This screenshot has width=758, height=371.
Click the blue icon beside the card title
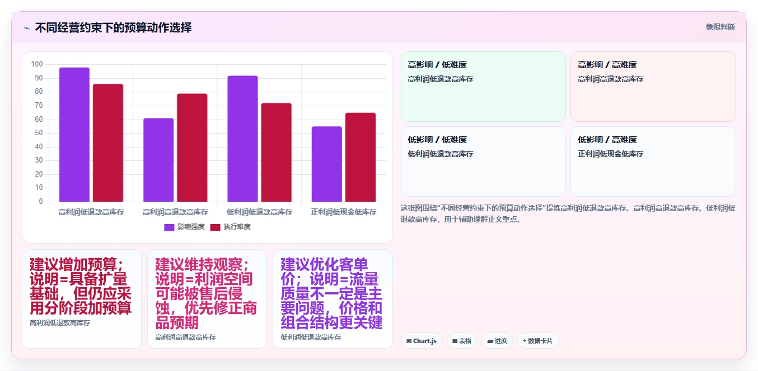[x=26, y=28]
